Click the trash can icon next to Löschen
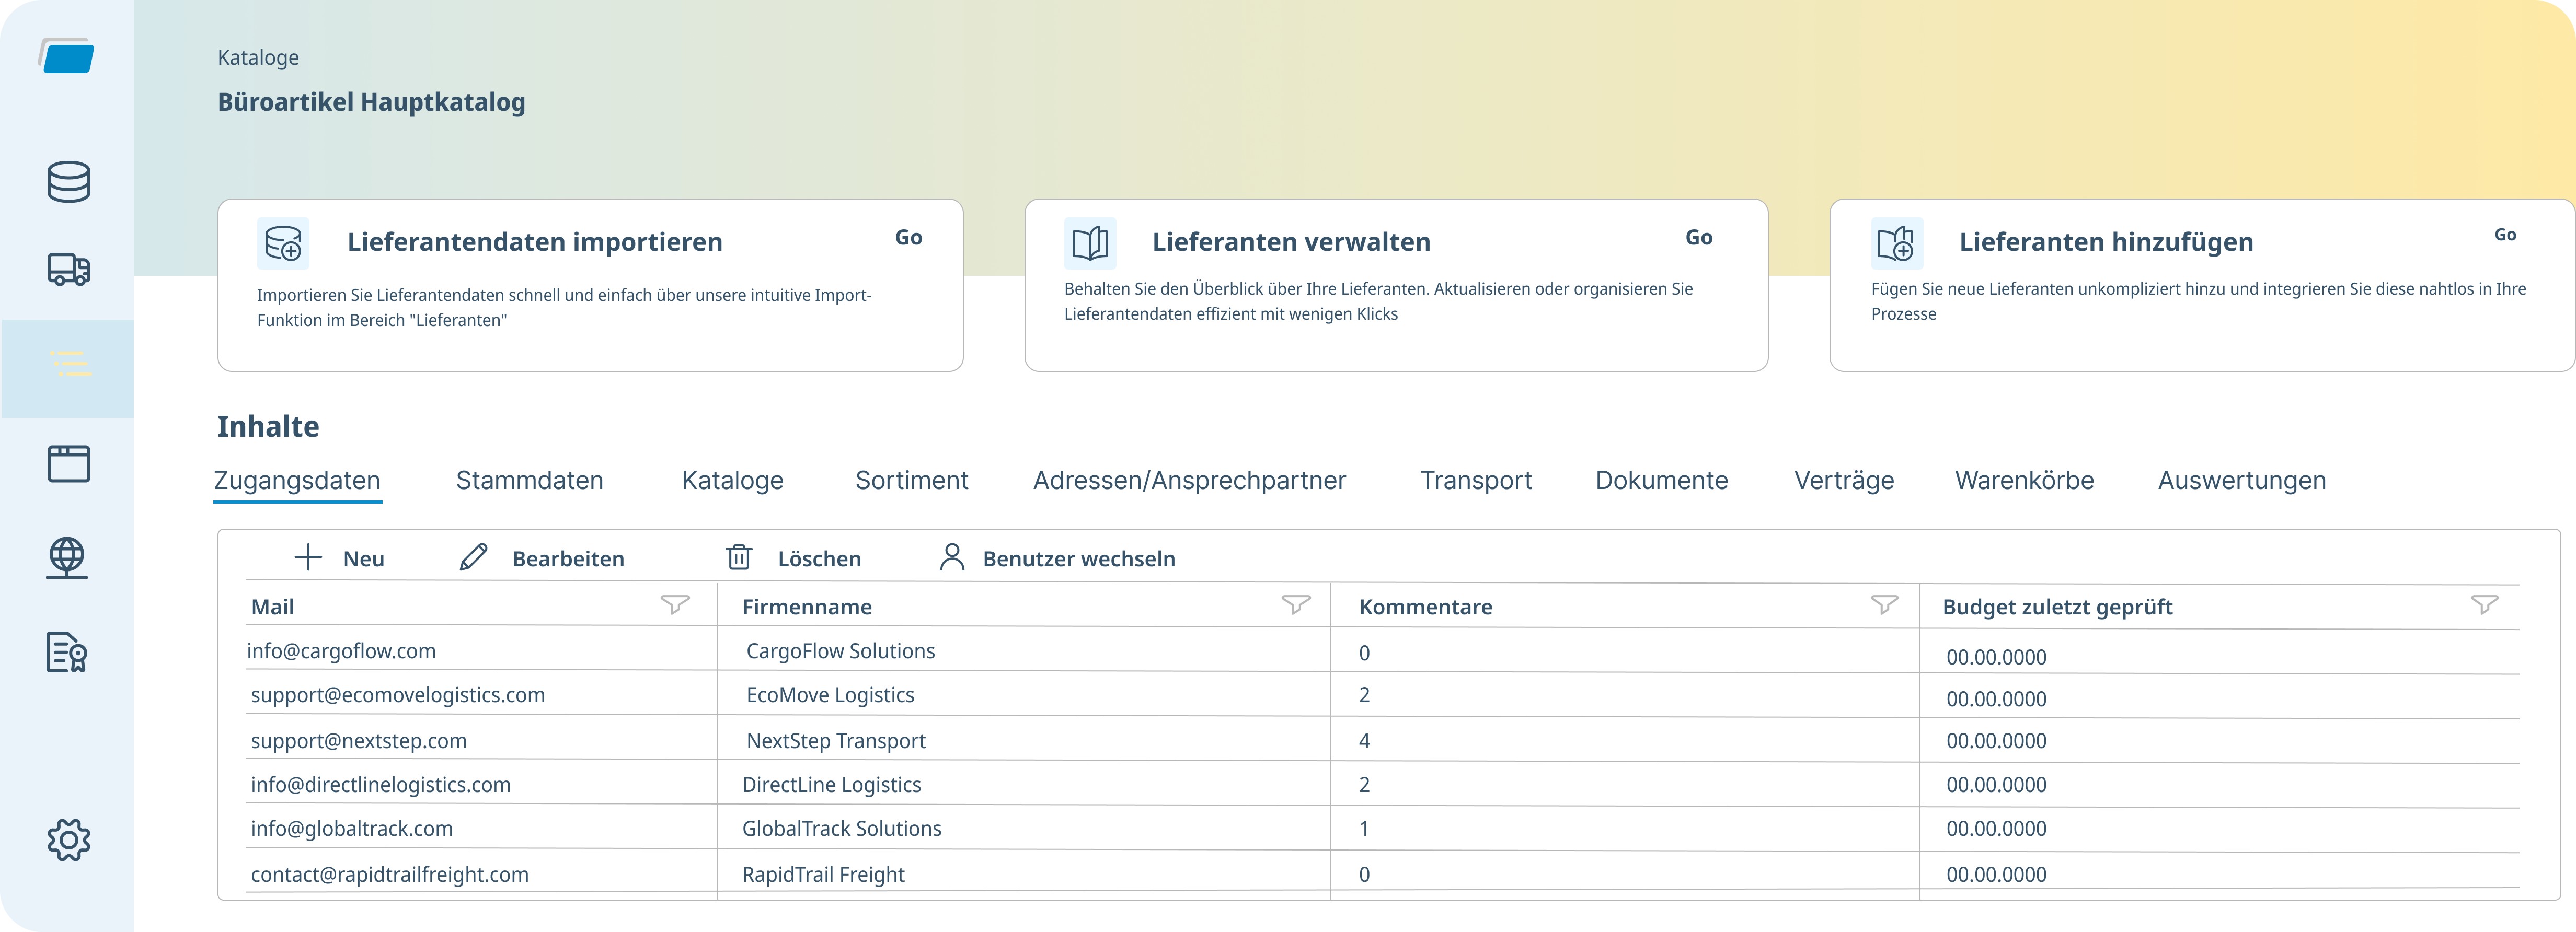 [x=739, y=557]
